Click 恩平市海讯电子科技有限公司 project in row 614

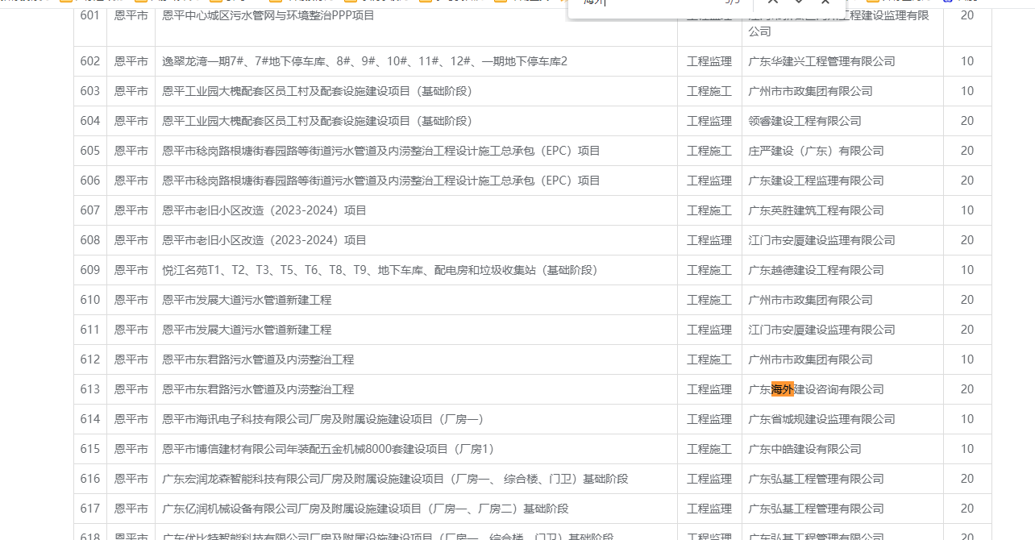322,419
